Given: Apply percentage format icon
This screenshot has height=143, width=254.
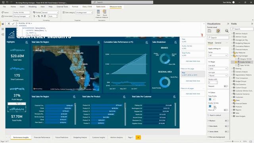Looking at the screenshot, I should pos(38,16).
